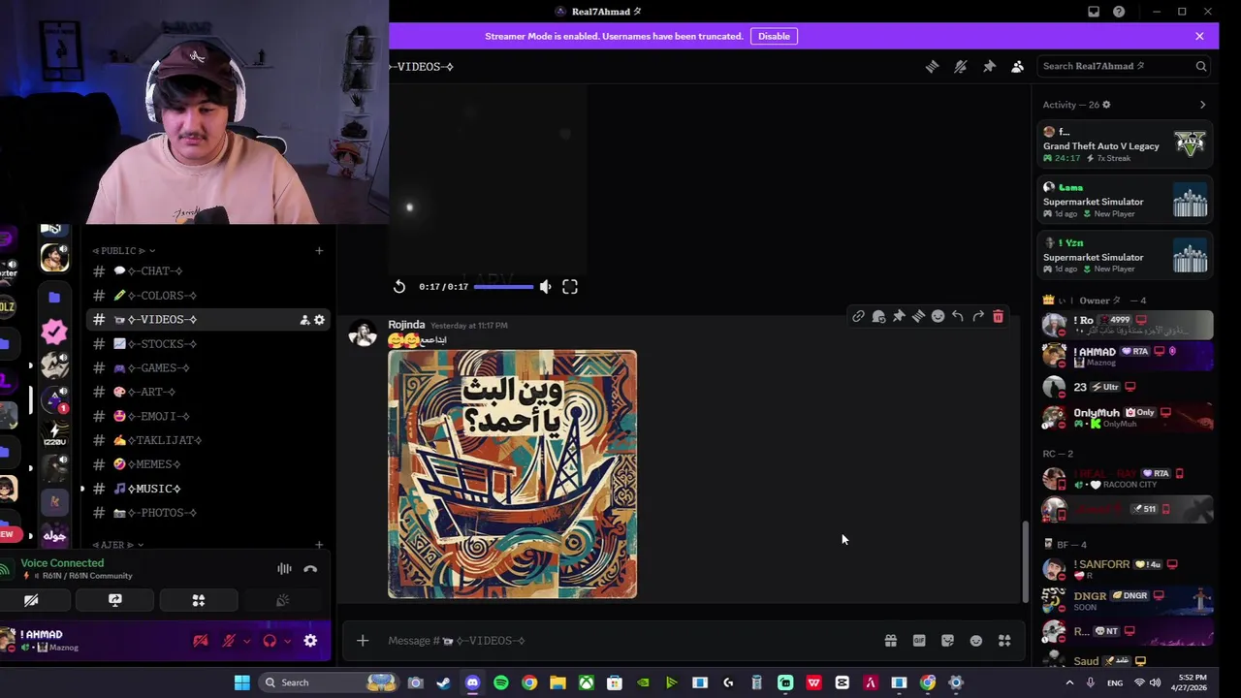The height and width of the screenshot is (698, 1241).
Task: Toggle noise suppression in voice panel
Action: point(284,569)
